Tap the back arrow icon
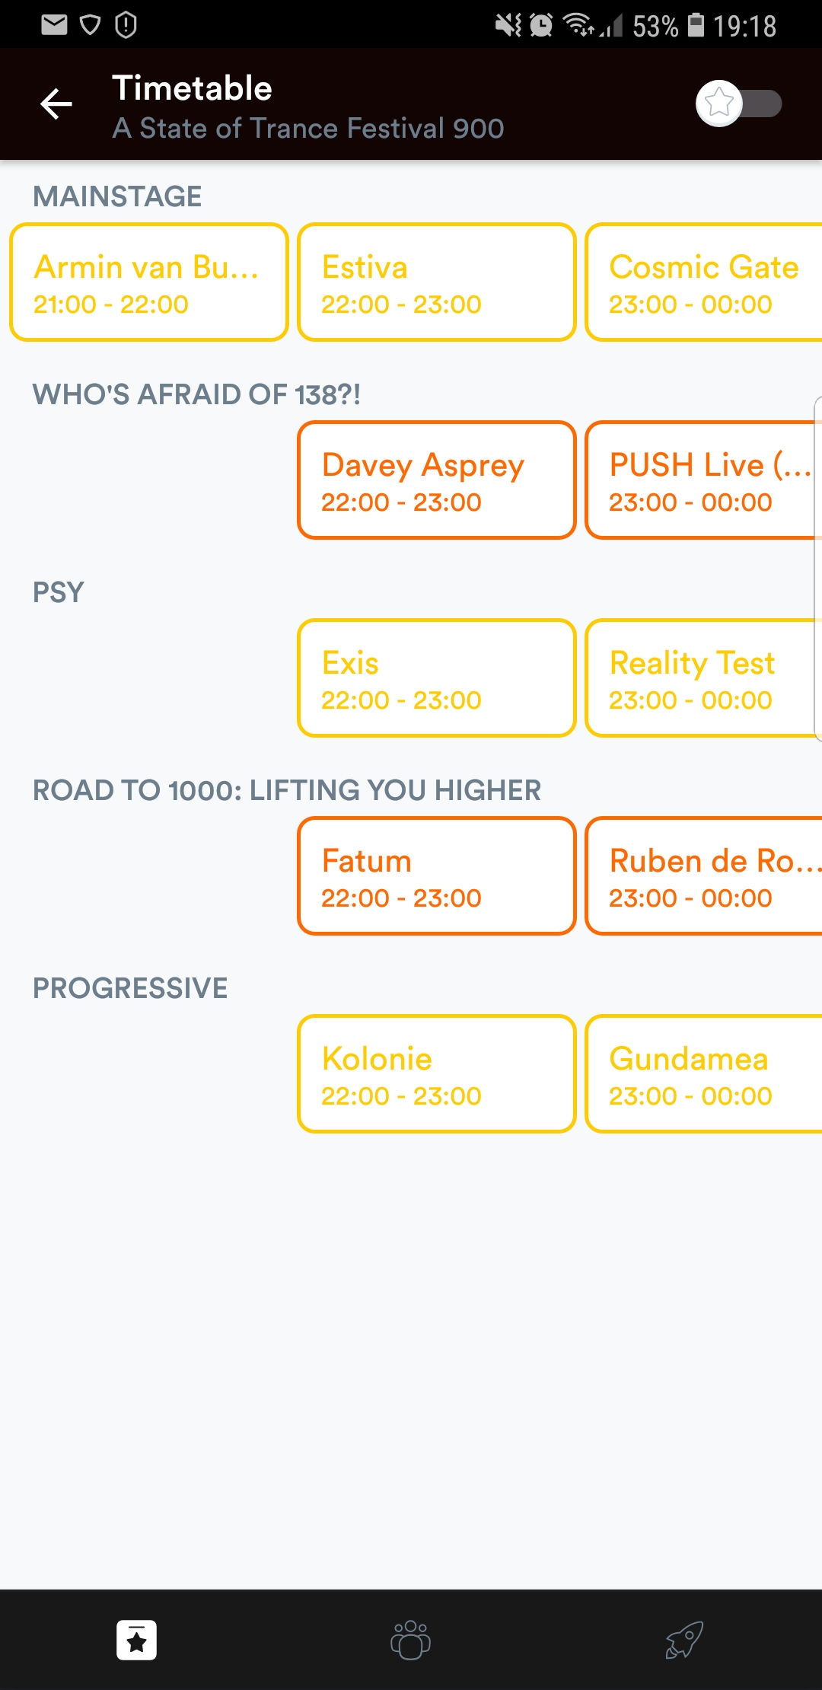Screen dimensions: 822x1690 [x=56, y=104]
